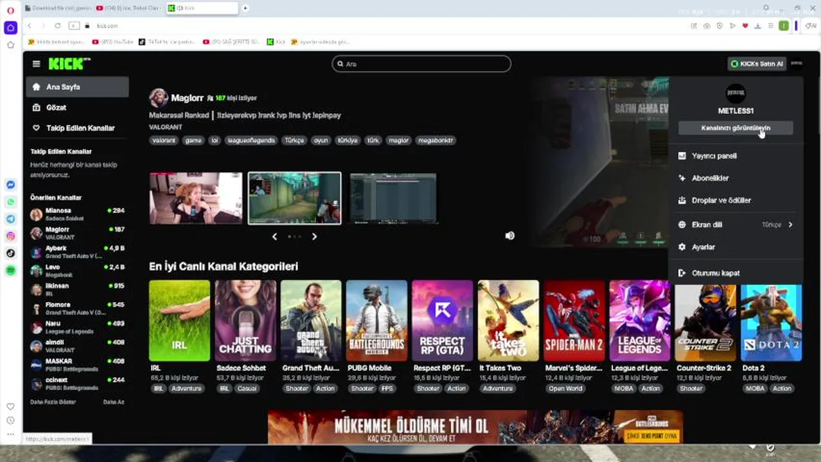Viewport: 821px width, 462px height.
Task: Click the snapshot camera icon in the address bar
Action: [x=707, y=26]
